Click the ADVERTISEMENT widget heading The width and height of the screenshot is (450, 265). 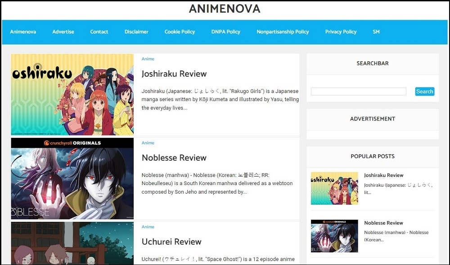(373, 119)
